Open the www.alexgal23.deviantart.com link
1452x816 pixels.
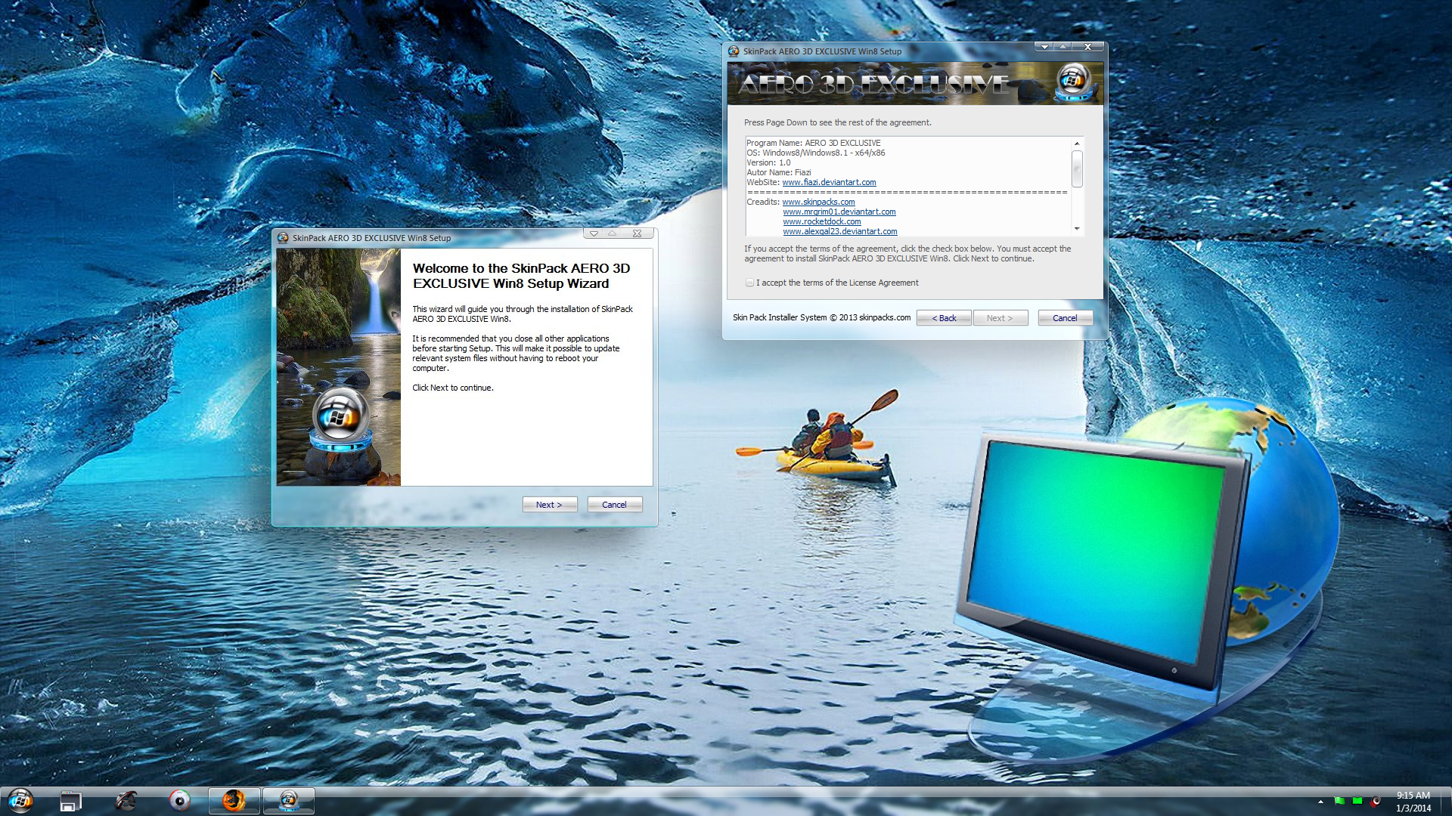(840, 231)
